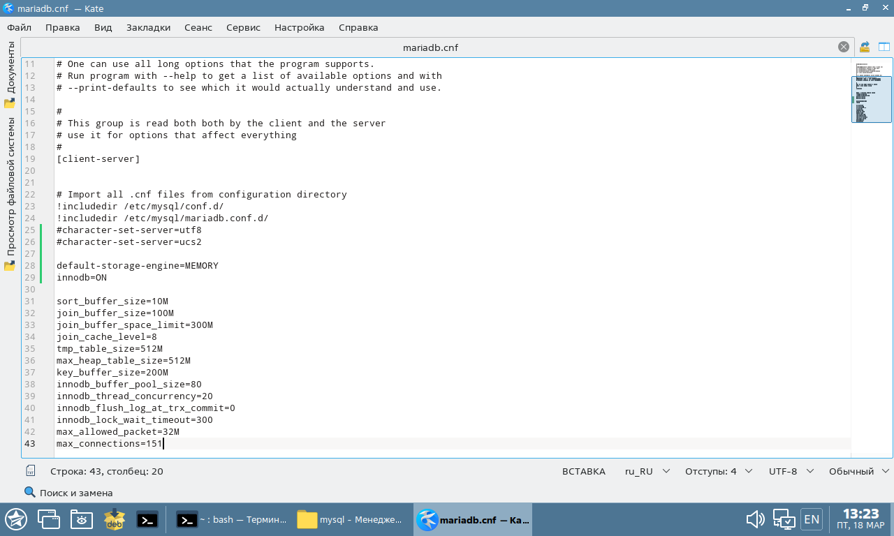The image size is (894, 536).
Task: Click the innodb_thread_concurrency=20 line
Action: point(135,396)
